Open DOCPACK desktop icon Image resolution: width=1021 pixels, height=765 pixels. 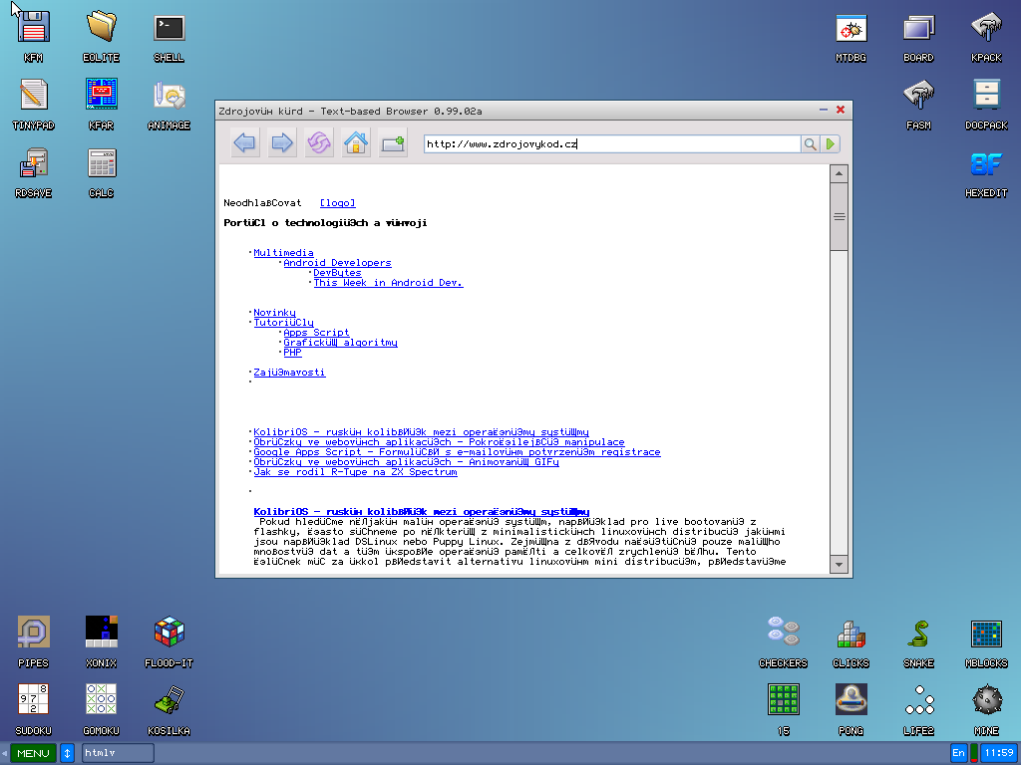(x=986, y=104)
